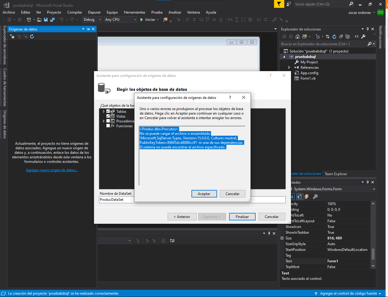Click the search magnifier in Explorador de soluciones
Viewport: 388px width, 297px height.
(370, 44)
